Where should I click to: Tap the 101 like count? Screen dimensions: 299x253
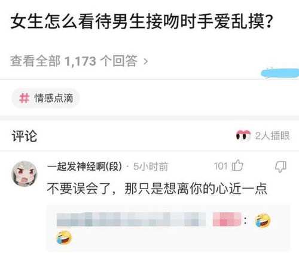click(x=221, y=166)
